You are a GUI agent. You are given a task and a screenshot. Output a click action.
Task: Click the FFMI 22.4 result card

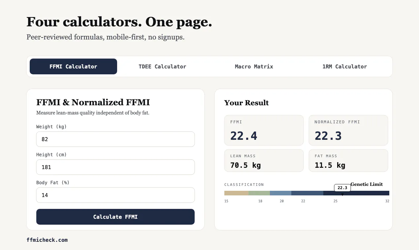click(x=264, y=130)
